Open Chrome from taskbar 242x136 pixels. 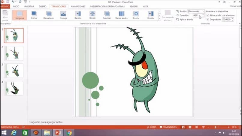pos(69,133)
